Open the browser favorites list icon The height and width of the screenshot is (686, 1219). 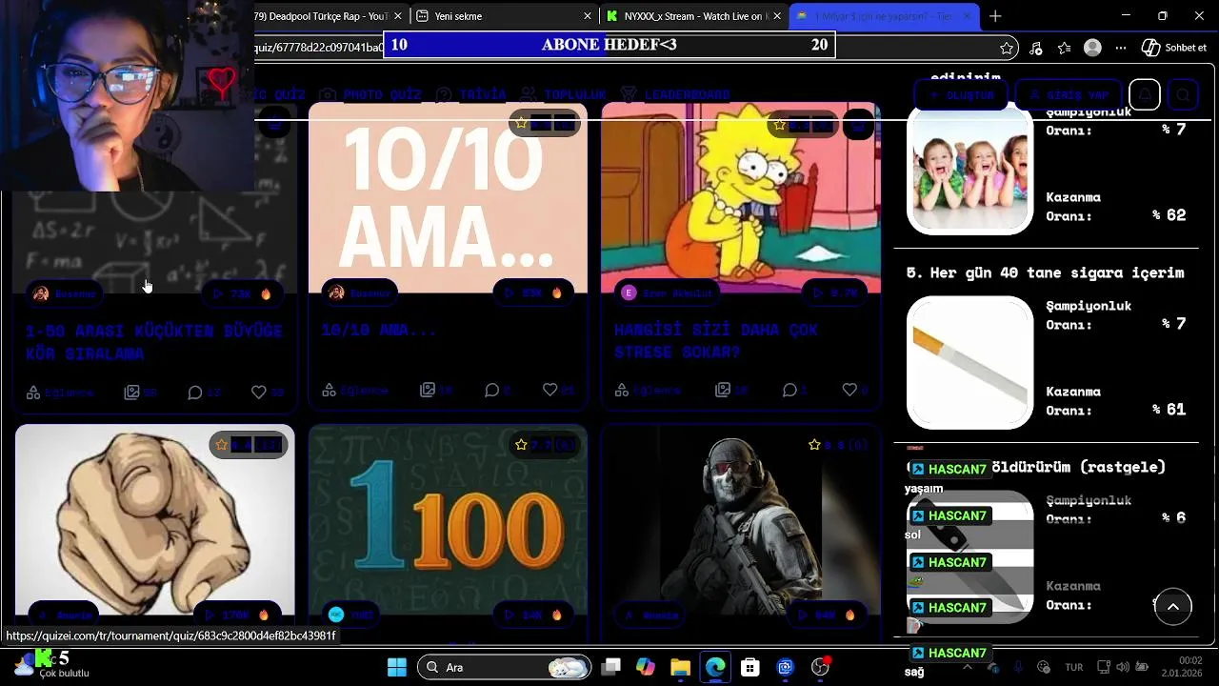coord(1064,48)
